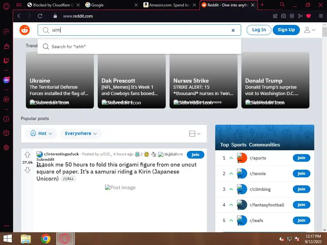The height and width of the screenshot is (245, 327).
Task: Downvote the origami post
Action: pos(27,170)
